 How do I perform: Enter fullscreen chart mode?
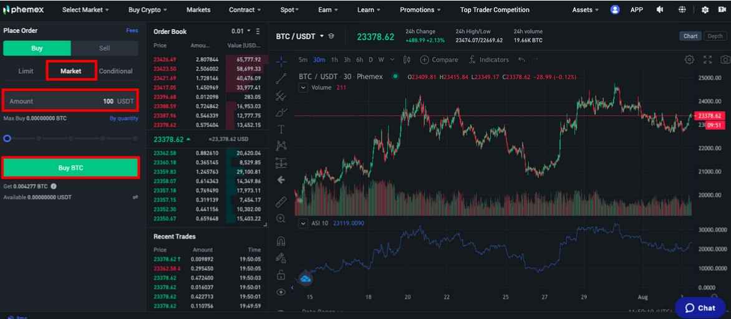(708, 60)
